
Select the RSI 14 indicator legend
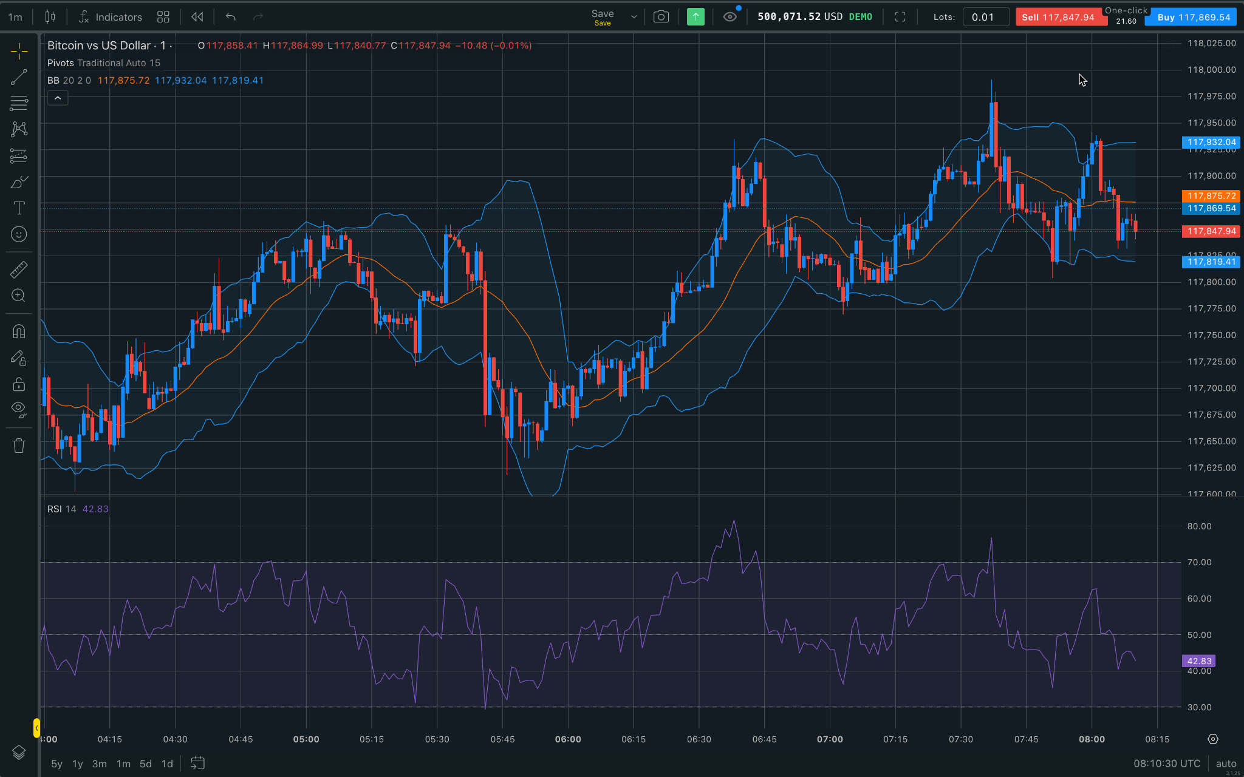pos(62,509)
